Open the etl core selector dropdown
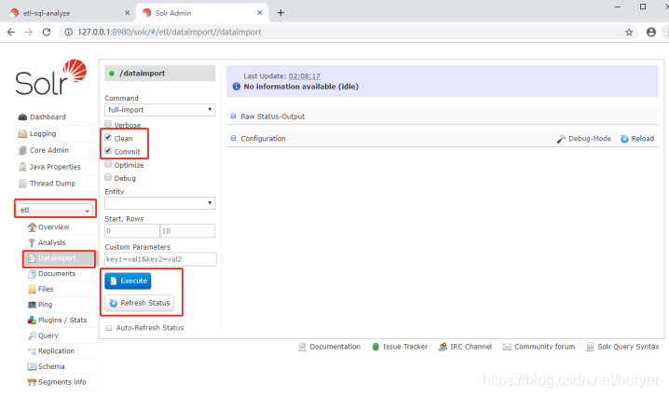The image size is (669, 397). (55, 210)
